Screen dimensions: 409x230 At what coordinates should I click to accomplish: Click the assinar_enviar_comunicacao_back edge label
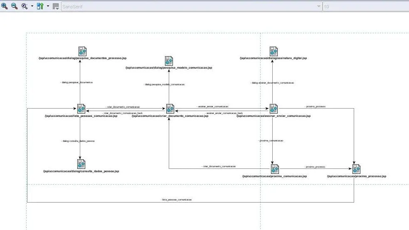(x=224, y=113)
